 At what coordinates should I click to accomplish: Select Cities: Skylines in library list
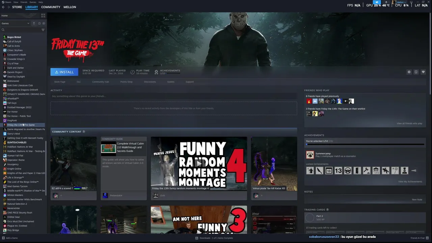15,50
